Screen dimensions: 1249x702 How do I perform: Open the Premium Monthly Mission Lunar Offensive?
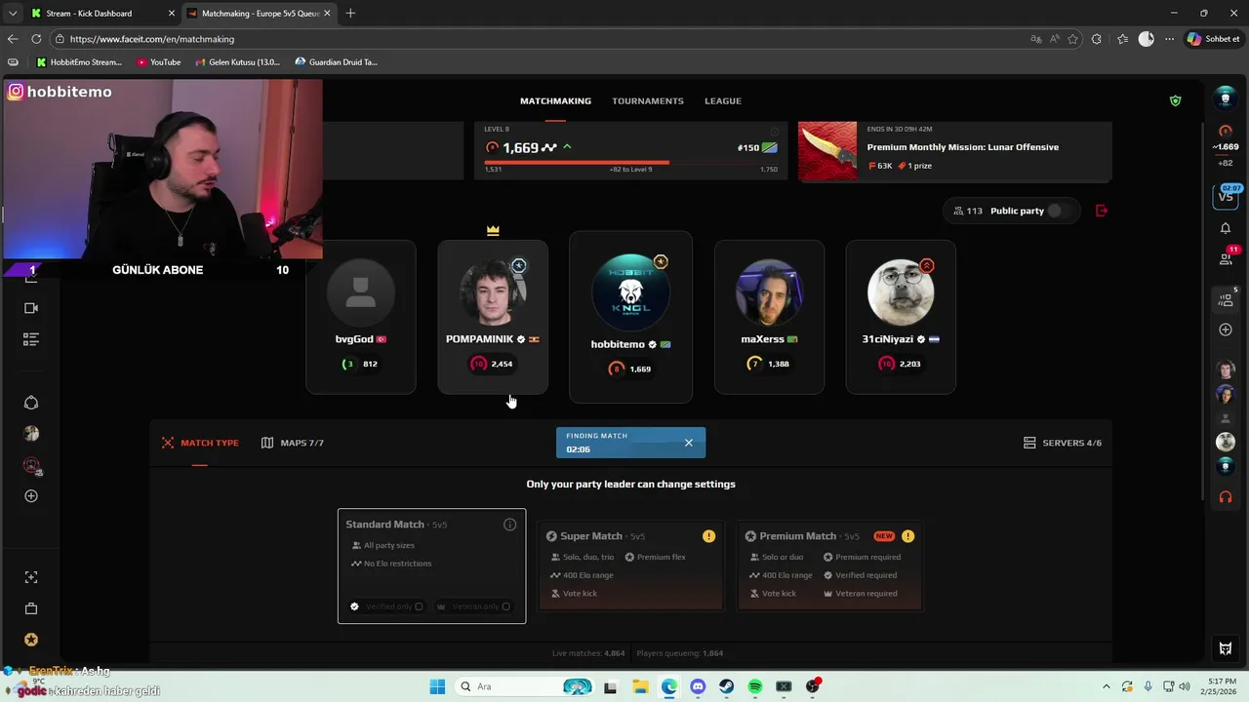(x=954, y=151)
